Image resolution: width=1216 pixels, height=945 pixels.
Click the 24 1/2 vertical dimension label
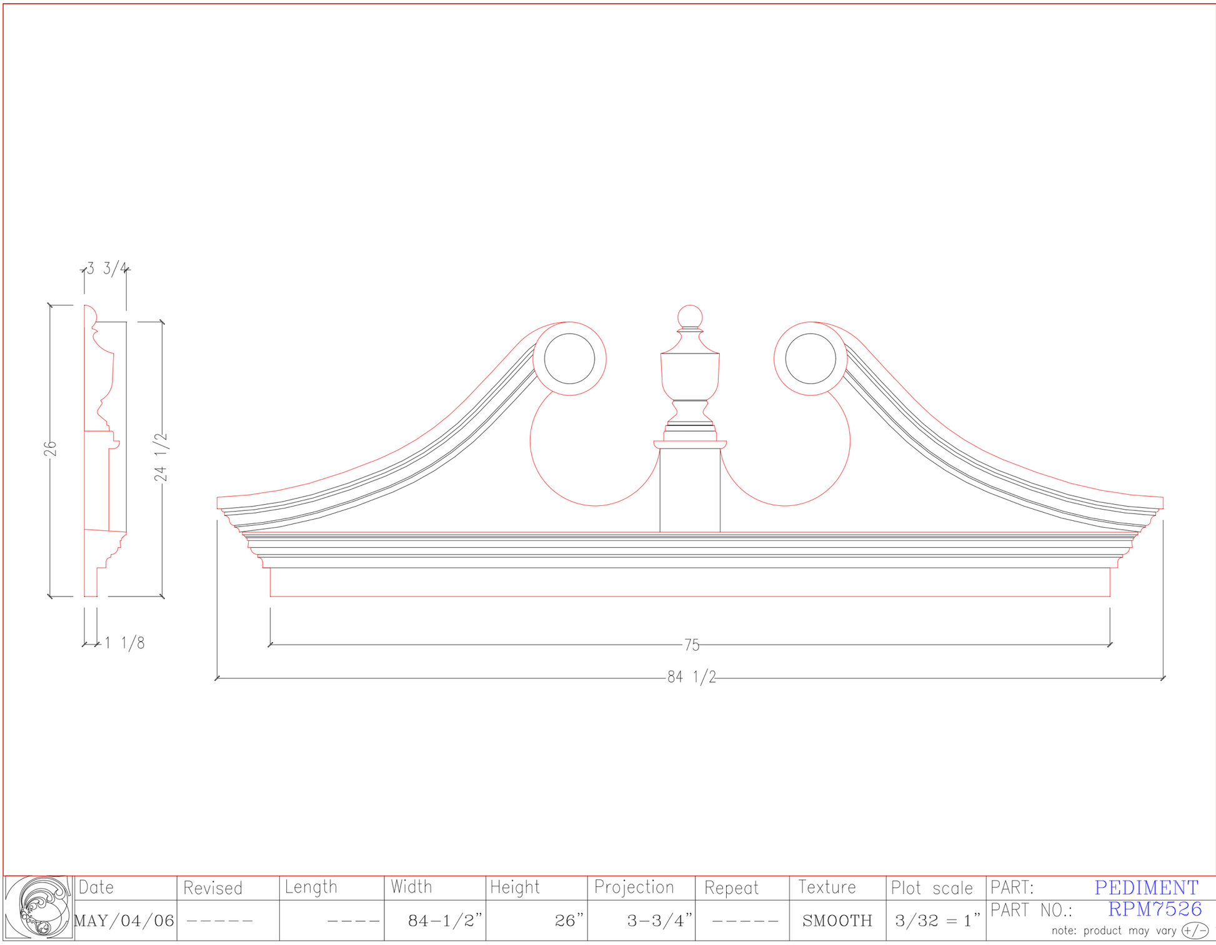(161, 457)
